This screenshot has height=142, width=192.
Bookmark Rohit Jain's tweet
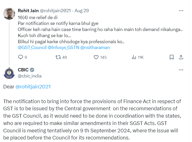click(x=172, y=57)
